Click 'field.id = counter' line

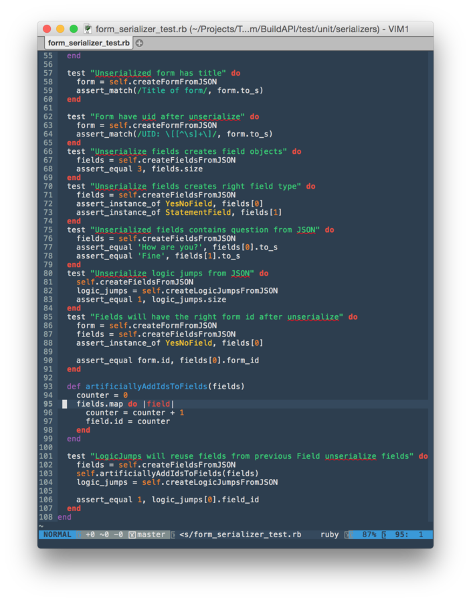[127, 421]
